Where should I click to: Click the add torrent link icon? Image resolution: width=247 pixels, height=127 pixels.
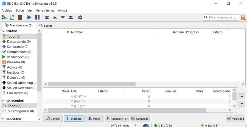[4, 17]
